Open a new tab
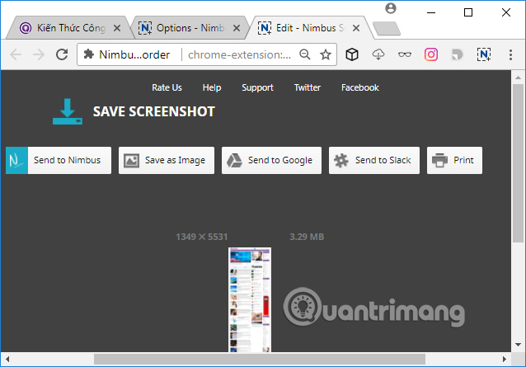This screenshot has height=367, width=526. pyautogui.click(x=387, y=29)
